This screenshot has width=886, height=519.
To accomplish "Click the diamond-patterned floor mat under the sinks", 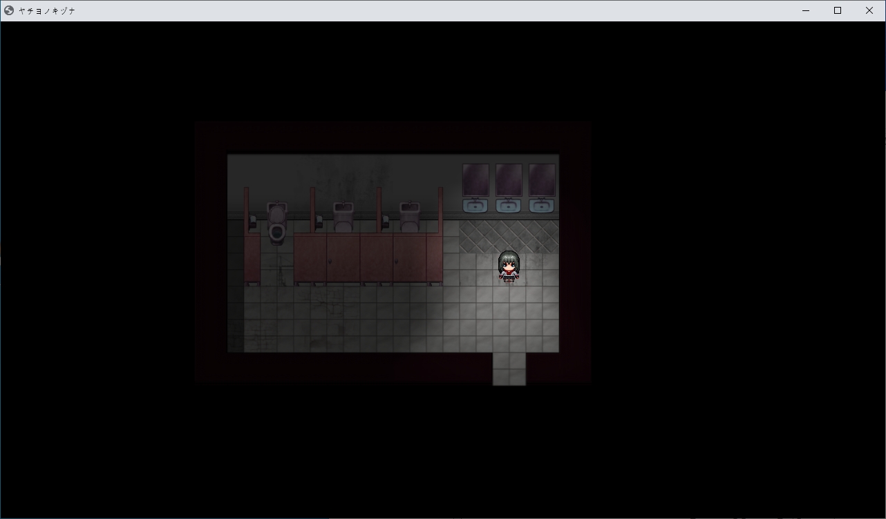I will coord(509,237).
